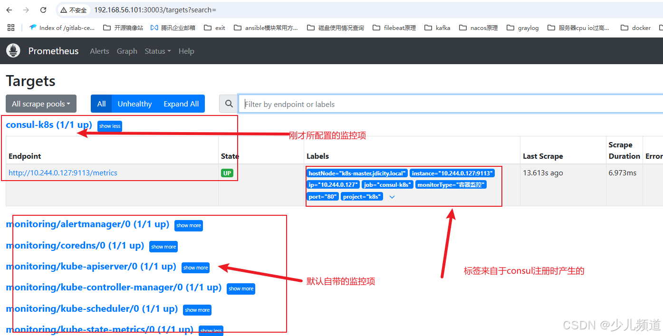Reload the page with refresh icon

[43, 10]
